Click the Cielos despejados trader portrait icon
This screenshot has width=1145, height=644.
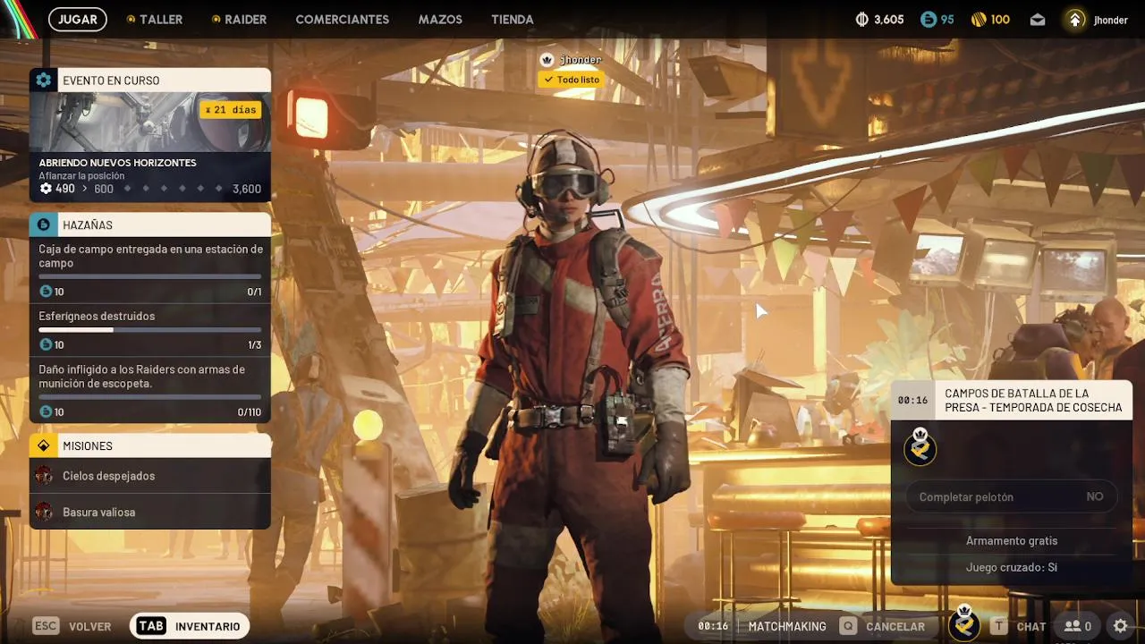[44, 476]
